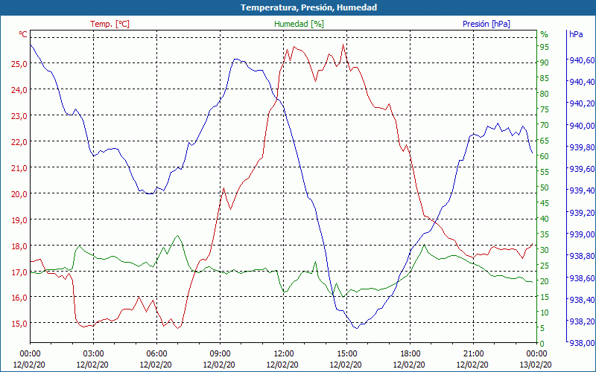
Task: Click the 09:00 time axis label
Action: click(220, 354)
